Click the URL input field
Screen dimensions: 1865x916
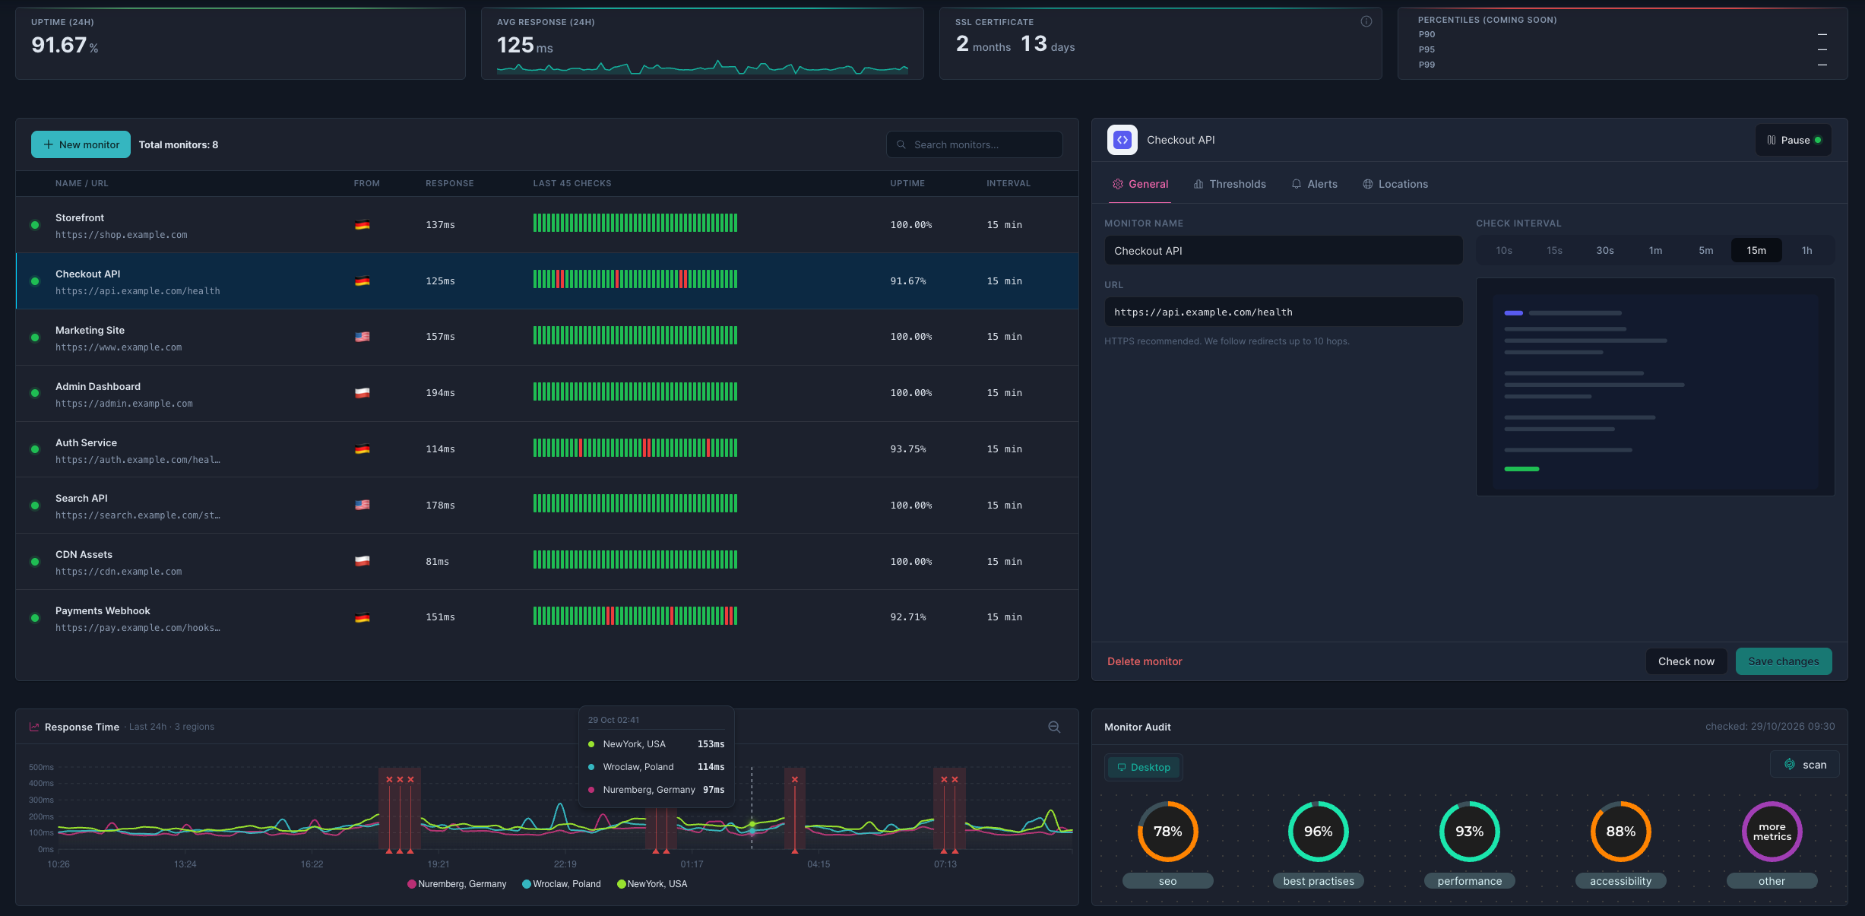[x=1283, y=312]
